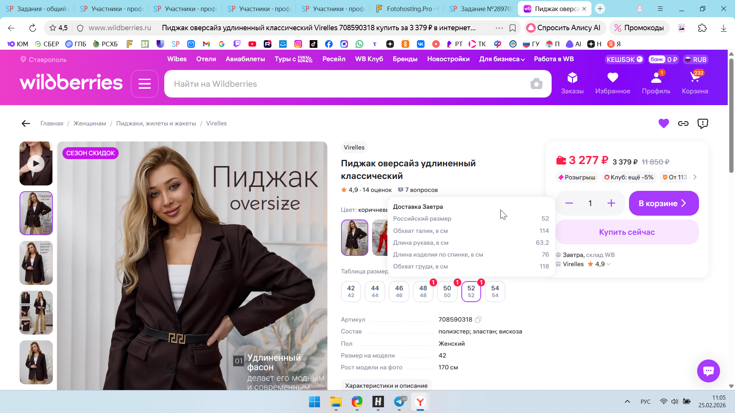This screenshot has height=413, width=735.
Task: Select size 42 option
Action: click(351, 291)
